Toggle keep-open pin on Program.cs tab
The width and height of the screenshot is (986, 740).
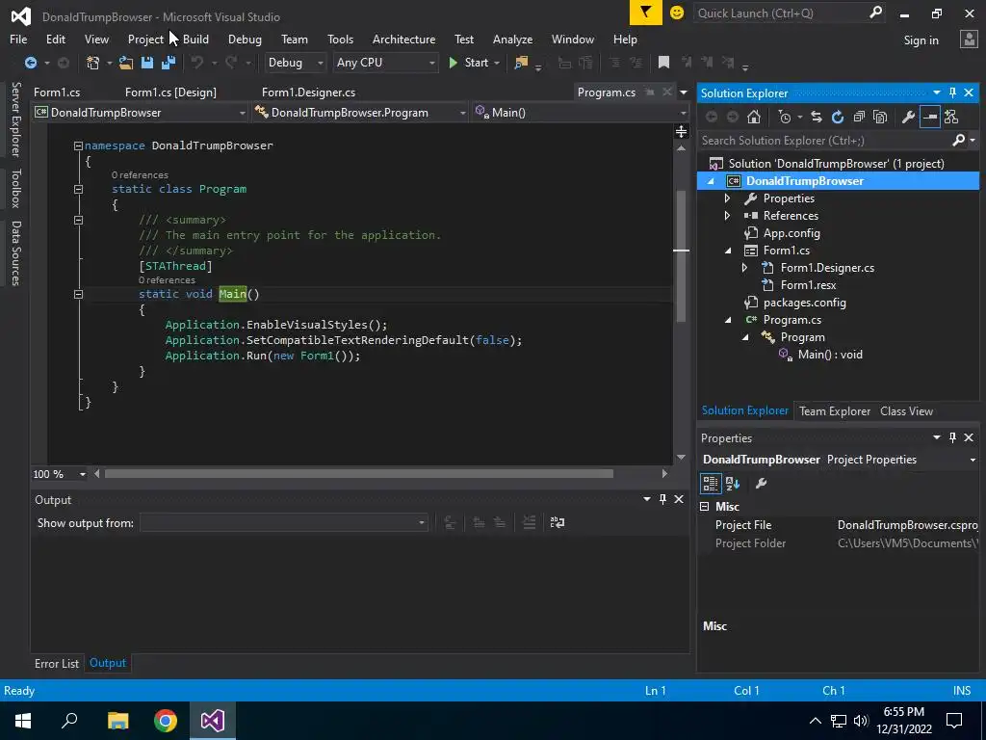[x=650, y=92]
